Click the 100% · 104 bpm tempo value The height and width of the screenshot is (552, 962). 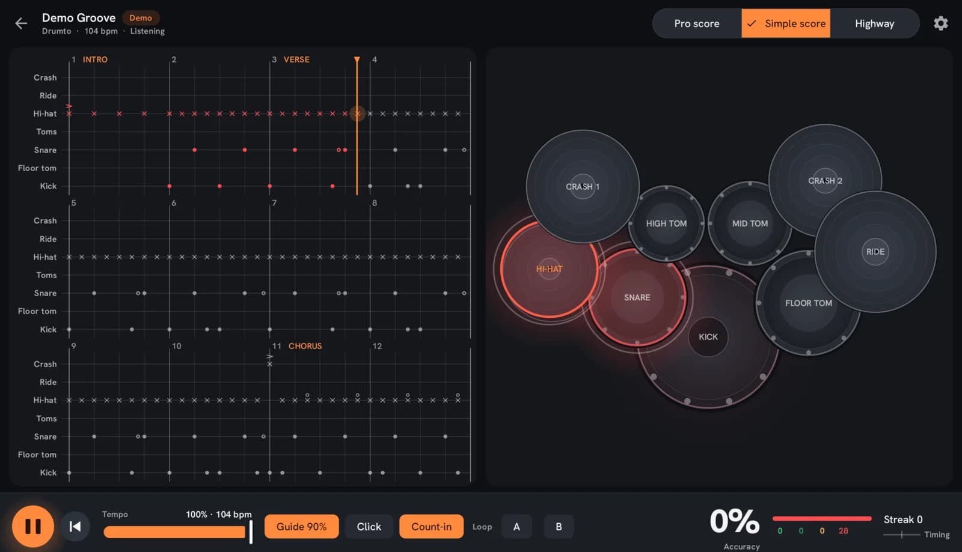[x=219, y=514]
